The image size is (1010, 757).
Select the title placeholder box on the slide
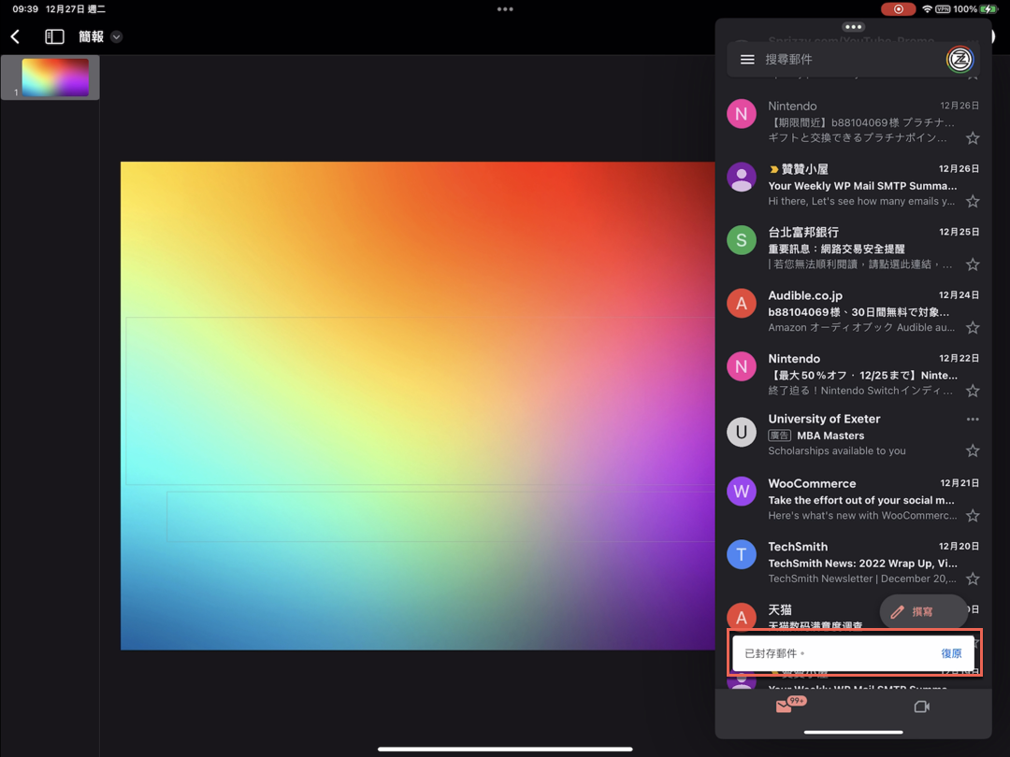point(420,400)
